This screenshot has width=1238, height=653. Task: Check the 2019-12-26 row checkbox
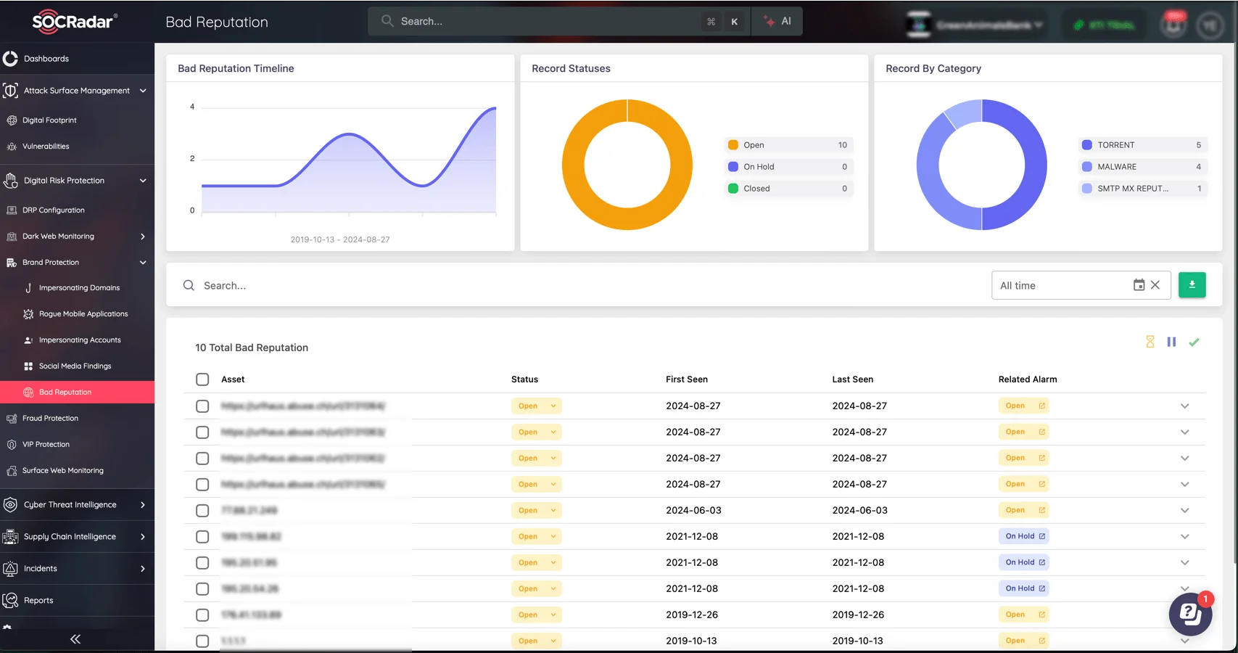(202, 615)
